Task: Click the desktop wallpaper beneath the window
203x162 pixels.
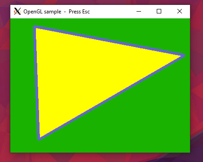Action: point(101,158)
